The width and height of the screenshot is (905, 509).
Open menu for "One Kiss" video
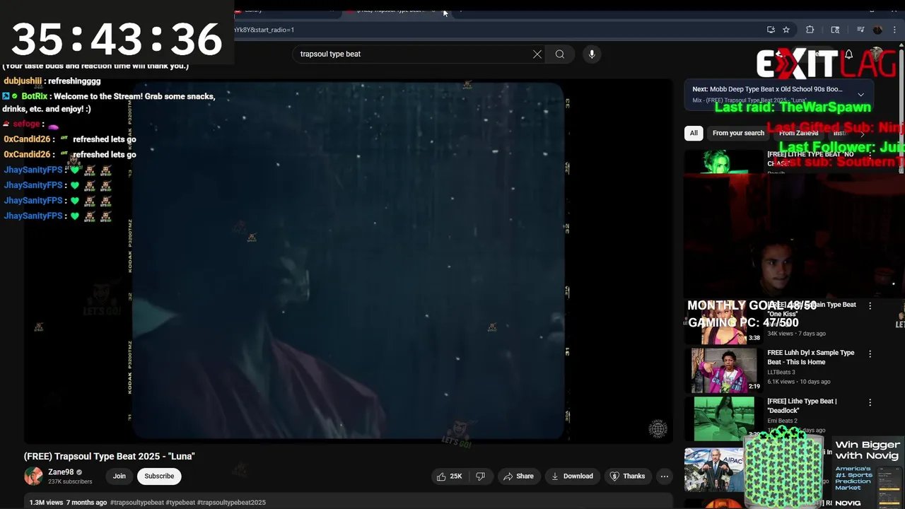click(870, 305)
